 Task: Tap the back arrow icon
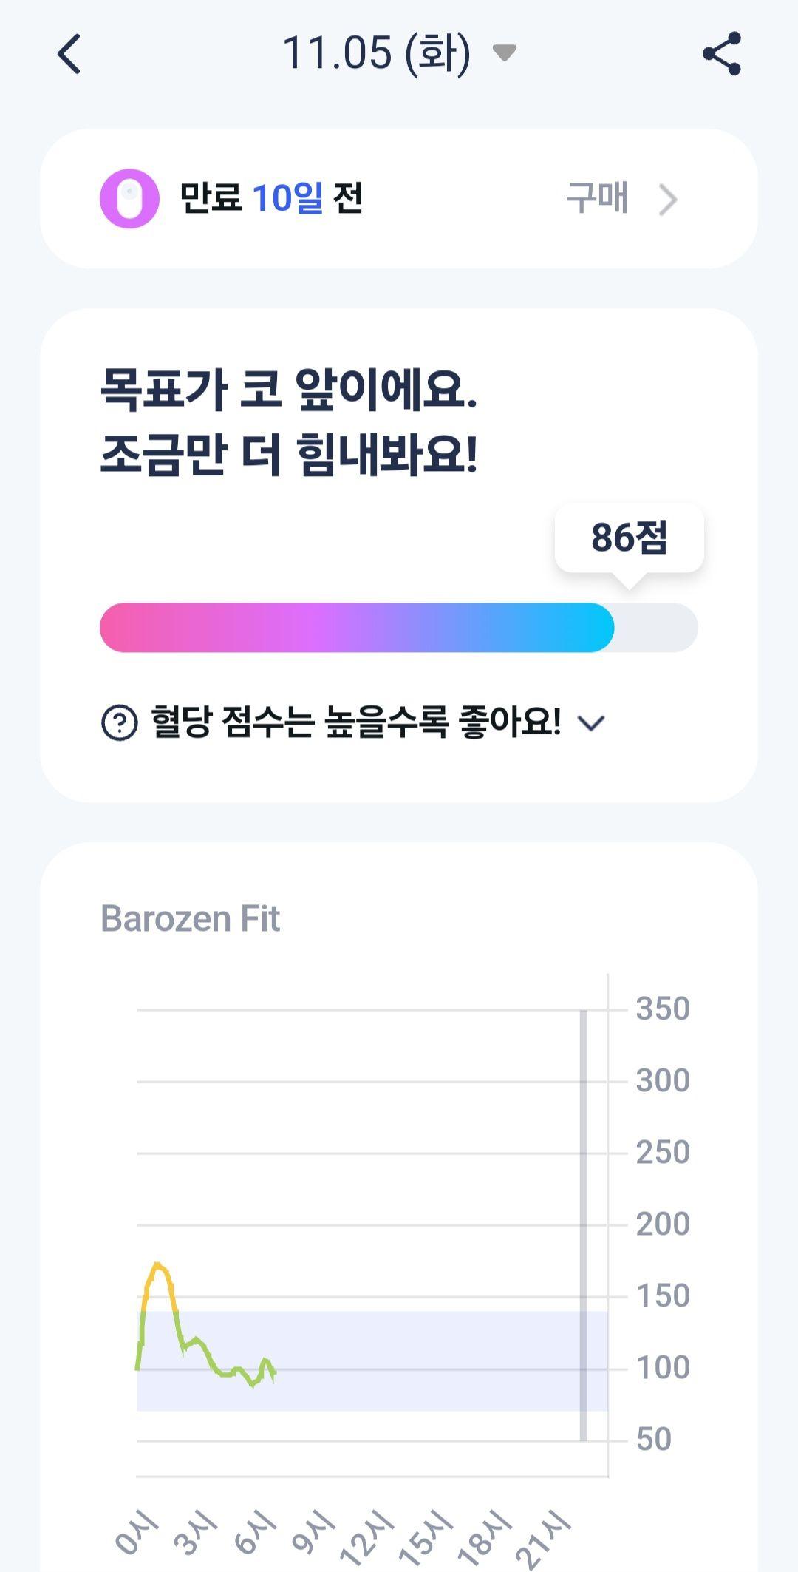[69, 54]
